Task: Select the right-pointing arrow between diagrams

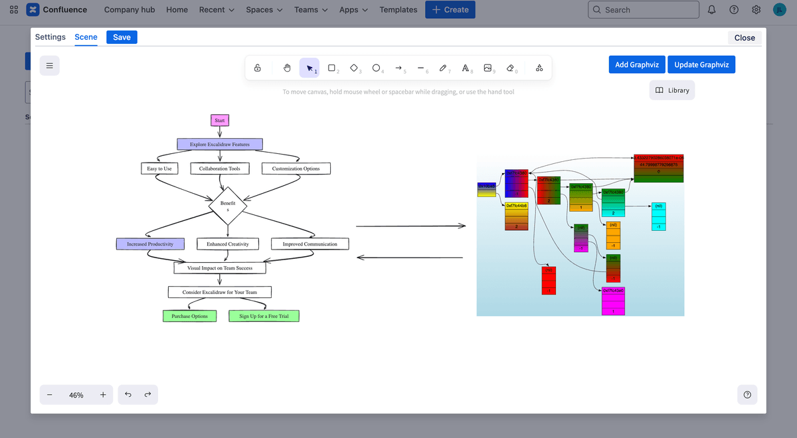Action: [x=411, y=226]
